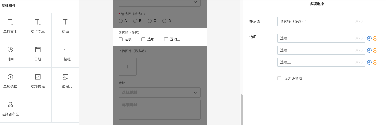The height and width of the screenshot is (125, 386).
Task: Add option after 选项二 with plus icon
Action: [x=369, y=50]
